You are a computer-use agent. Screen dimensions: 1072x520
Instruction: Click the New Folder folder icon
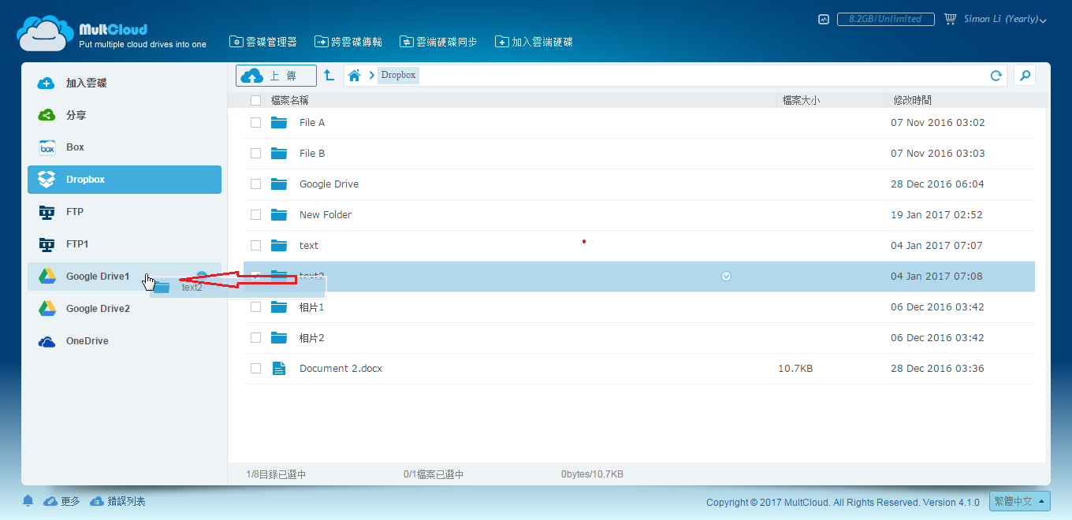279,214
